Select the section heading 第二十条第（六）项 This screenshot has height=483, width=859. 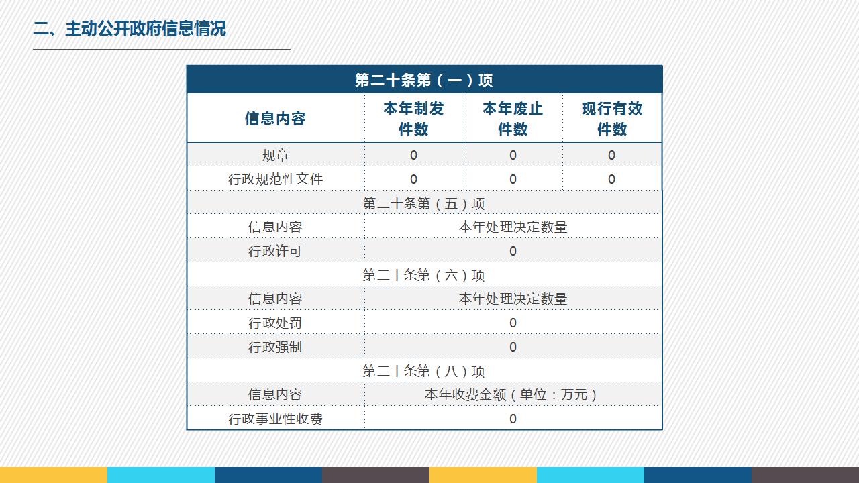coord(424,275)
